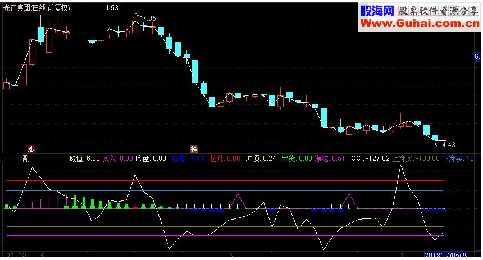Select the 下穿卖 indicator label
483x260 pixels.
pos(458,158)
